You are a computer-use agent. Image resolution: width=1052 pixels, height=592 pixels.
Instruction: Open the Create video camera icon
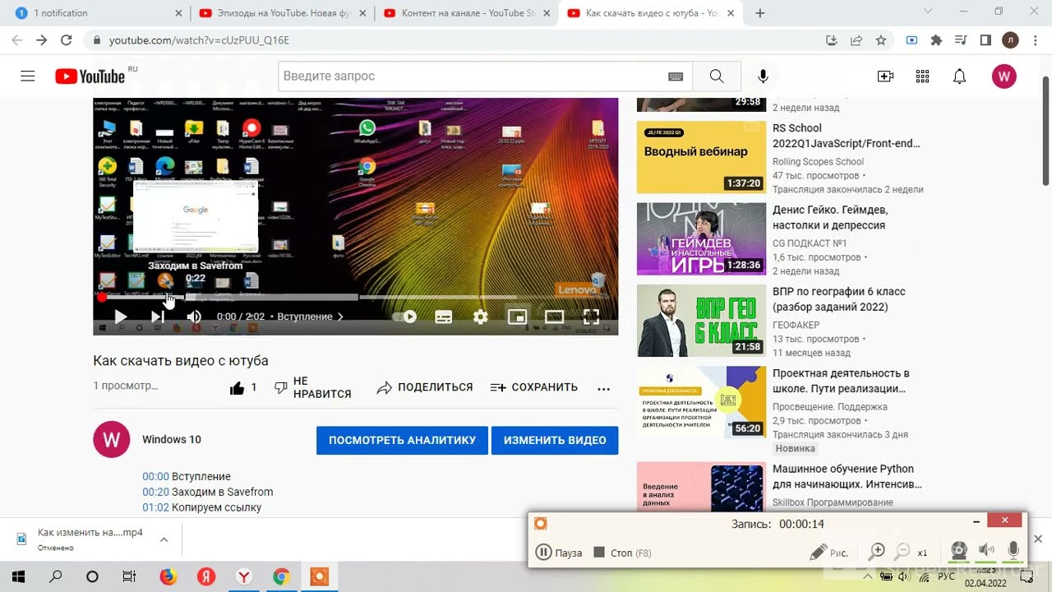pyautogui.click(x=885, y=76)
